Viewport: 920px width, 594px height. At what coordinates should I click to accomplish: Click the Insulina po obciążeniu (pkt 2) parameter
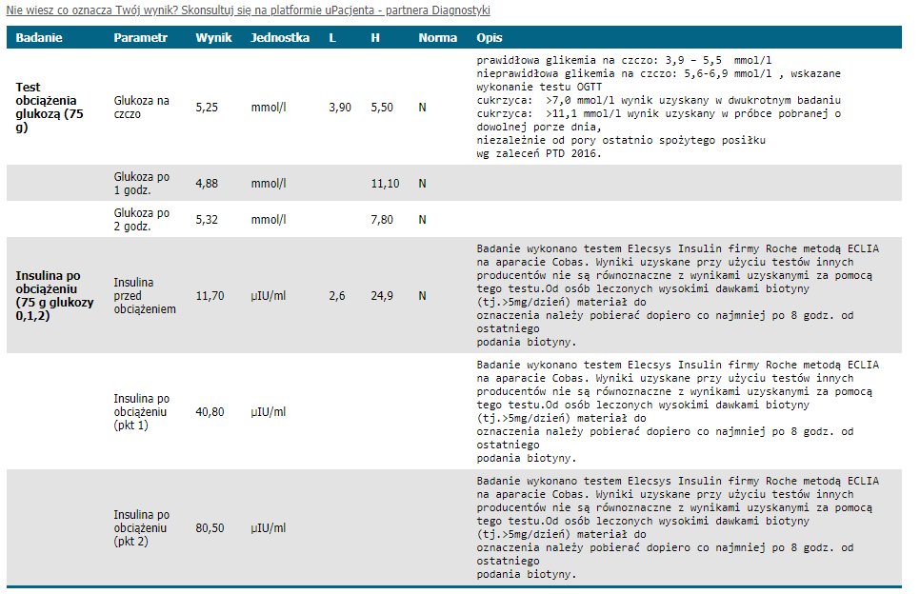pyautogui.click(x=141, y=527)
